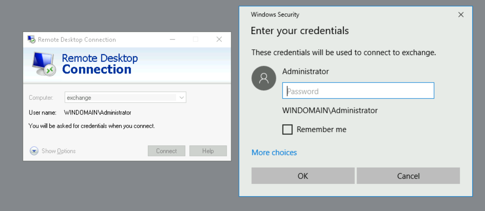Expand Show Options text label

pyautogui.click(x=59, y=151)
